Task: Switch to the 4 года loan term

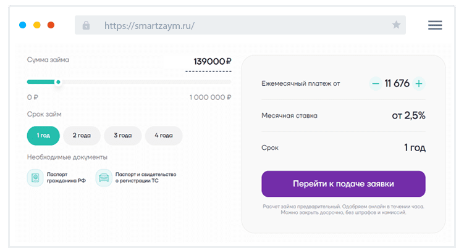Action: point(163,135)
